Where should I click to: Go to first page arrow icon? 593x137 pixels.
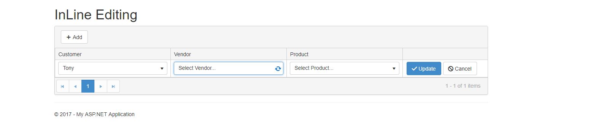[62, 87]
